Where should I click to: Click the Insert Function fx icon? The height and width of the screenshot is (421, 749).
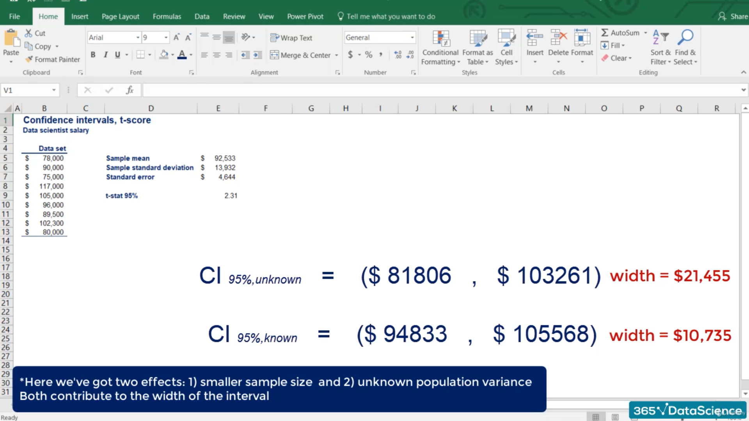pos(130,90)
